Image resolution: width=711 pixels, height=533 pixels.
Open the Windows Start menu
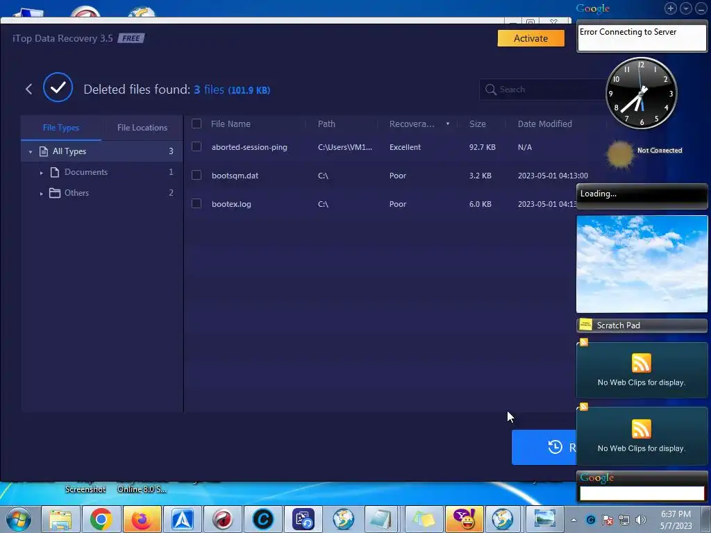click(19, 519)
